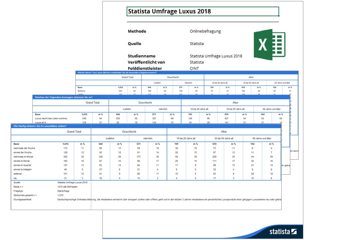
Task: Click header 'Welche dieser Top-Luxus-Marken empfinden Sie als besonders begehrenswert?'
Action: pos(117,72)
